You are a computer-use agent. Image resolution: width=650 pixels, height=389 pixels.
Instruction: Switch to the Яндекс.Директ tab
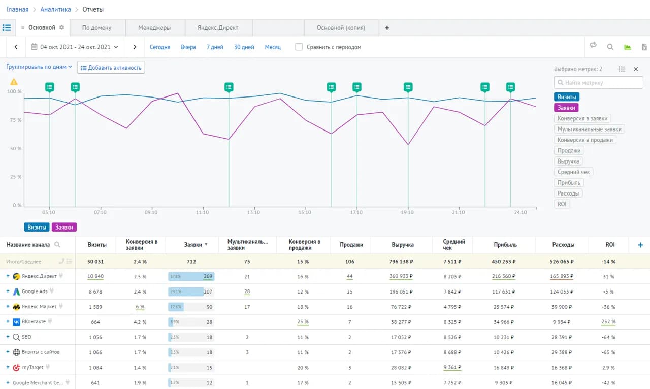point(218,28)
